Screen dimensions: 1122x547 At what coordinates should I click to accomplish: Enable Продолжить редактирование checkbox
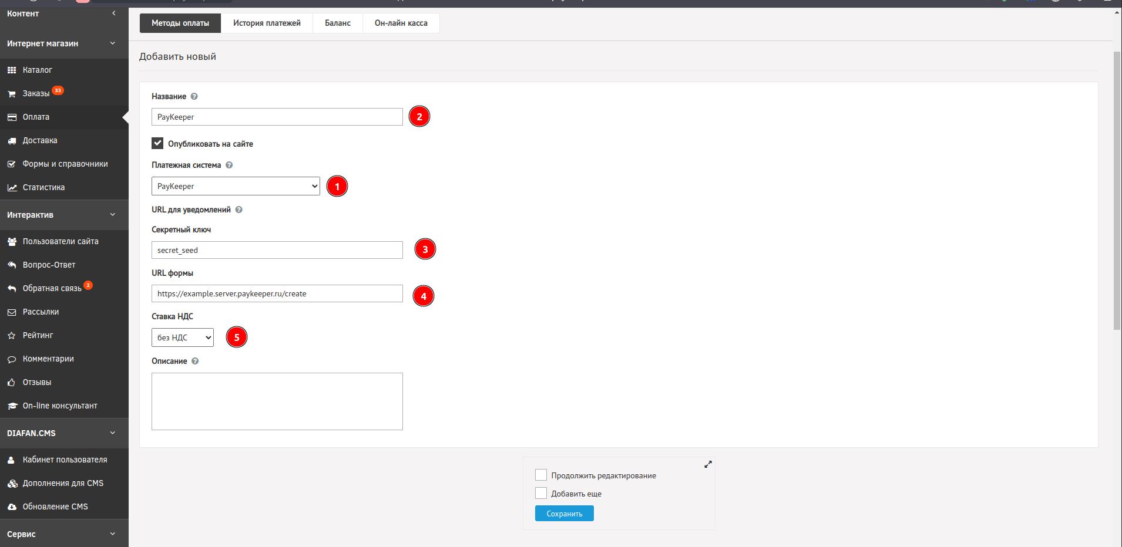coord(541,475)
